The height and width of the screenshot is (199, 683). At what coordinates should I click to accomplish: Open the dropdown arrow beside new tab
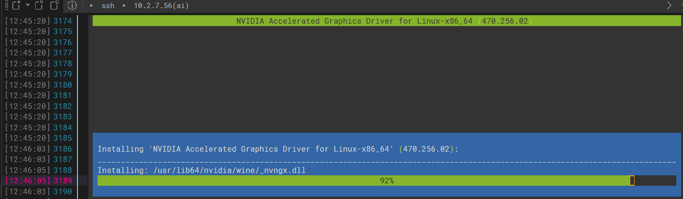pyautogui.click(x=27, y=6)
